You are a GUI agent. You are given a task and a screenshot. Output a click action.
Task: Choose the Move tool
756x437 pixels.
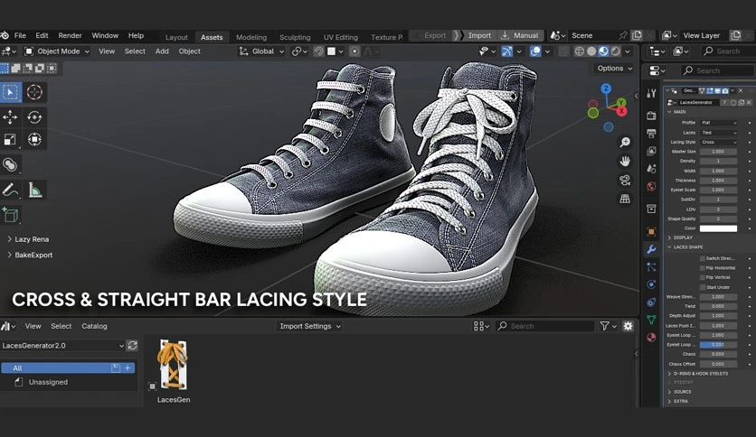point(11,117)
